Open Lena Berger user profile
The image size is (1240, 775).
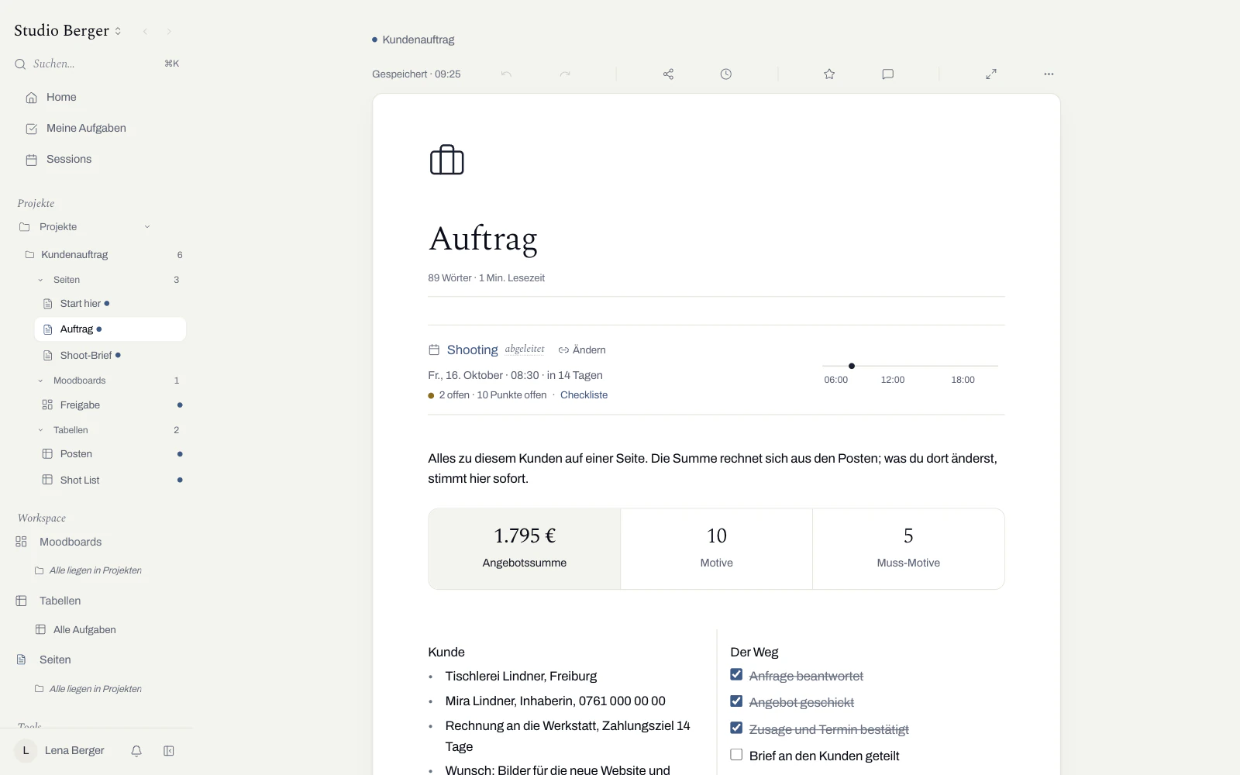(60, 751)
